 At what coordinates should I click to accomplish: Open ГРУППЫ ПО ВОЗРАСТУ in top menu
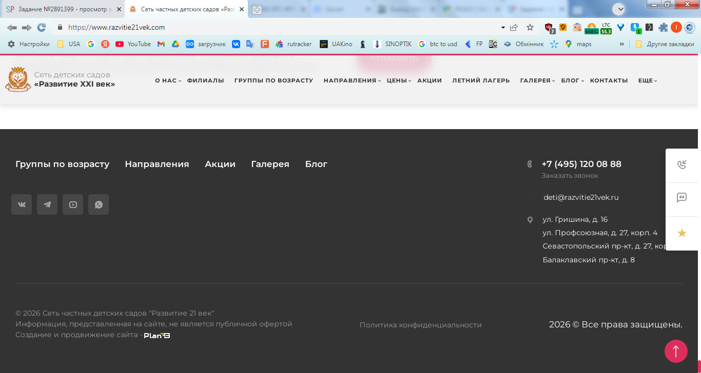[274, 80]
